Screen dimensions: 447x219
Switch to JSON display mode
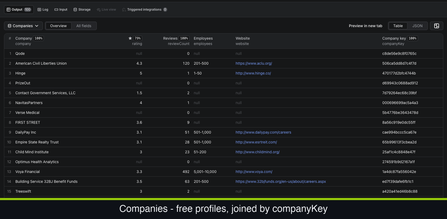pos(417,26)
